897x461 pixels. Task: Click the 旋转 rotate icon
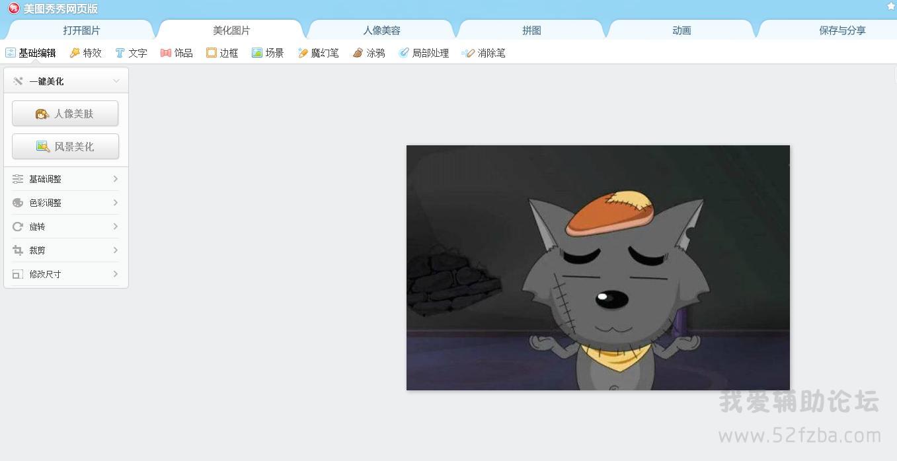tap(18, 227)
